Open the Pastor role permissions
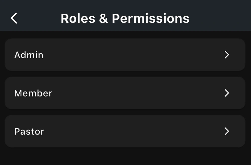Image resolution: width=251 pixels, height=165 pixels. (125, 131)
